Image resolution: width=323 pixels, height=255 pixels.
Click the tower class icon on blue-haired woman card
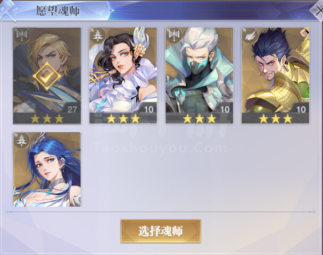(22, 140)
